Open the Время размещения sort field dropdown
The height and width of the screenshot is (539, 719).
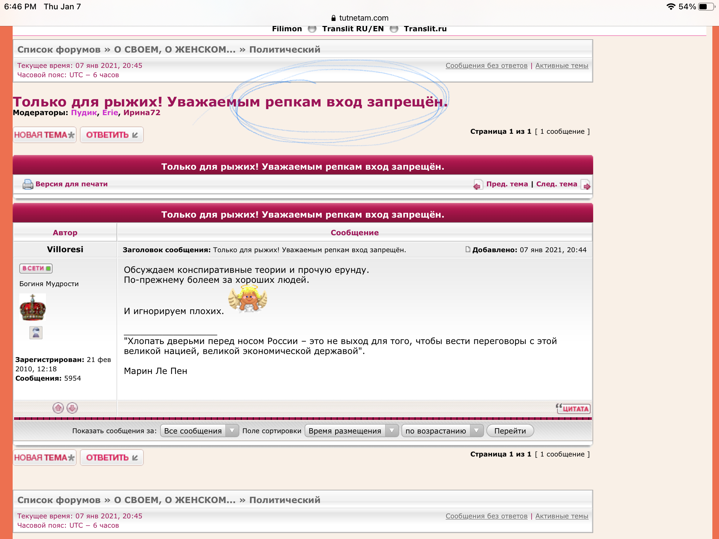click(351, 431)
